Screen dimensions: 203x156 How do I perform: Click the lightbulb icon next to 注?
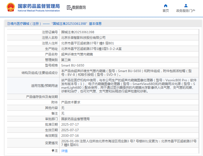click(53, 150)
